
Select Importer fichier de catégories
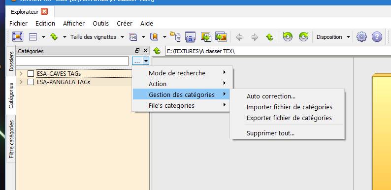(289, 107)
